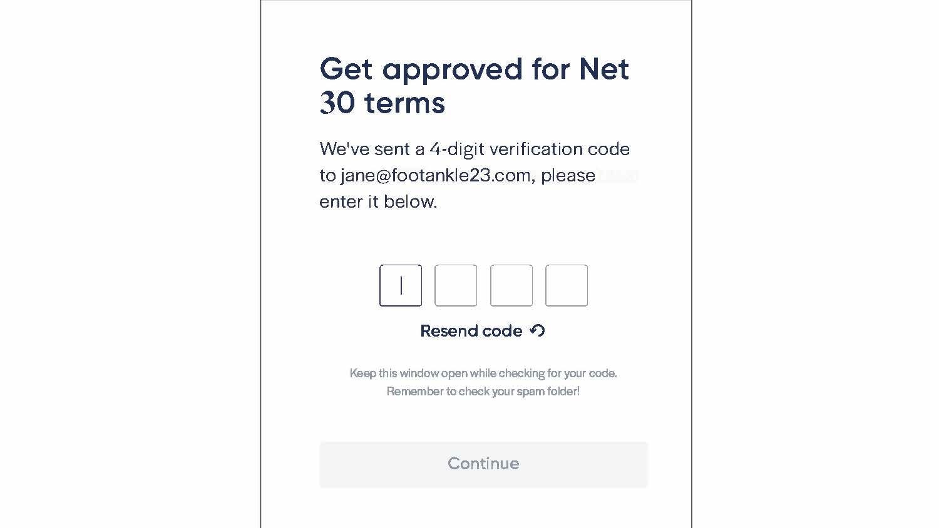Select the second verification digit box
Screen dimensions: 939x528
pyautogui.click(x=456, y=285)
